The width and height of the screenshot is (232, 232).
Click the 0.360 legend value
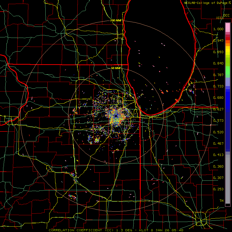tap(218, 167)
